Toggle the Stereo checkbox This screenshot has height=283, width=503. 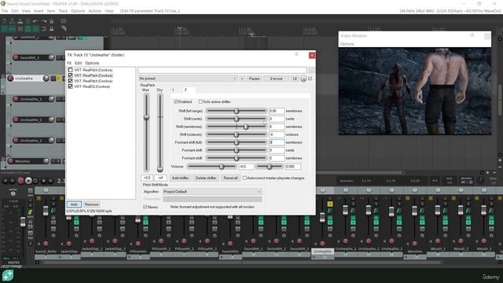click(x=145, y=207)
